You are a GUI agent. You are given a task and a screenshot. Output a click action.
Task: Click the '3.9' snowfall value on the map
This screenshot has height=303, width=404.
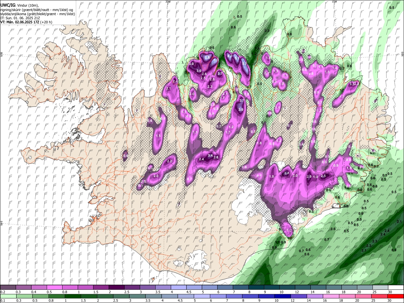click(x=241, y=110)
